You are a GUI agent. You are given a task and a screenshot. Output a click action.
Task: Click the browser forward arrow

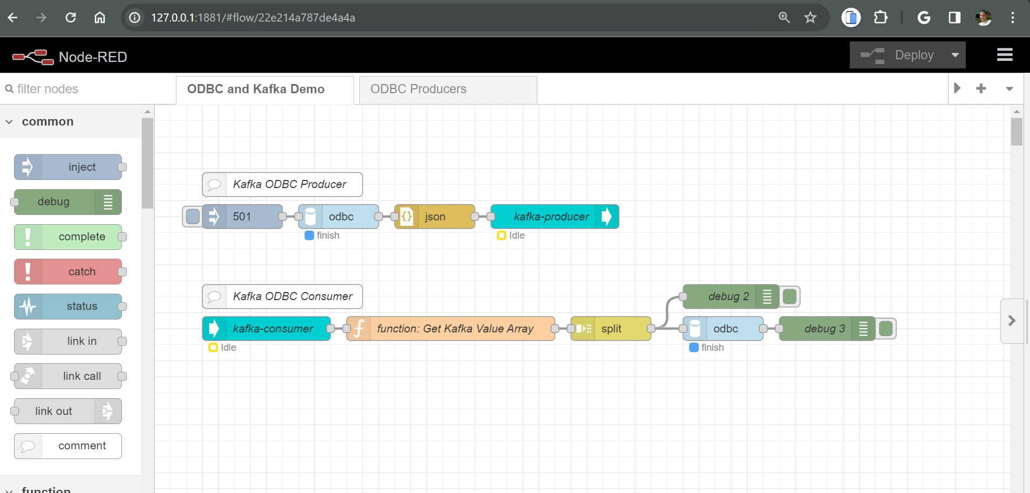42,18
